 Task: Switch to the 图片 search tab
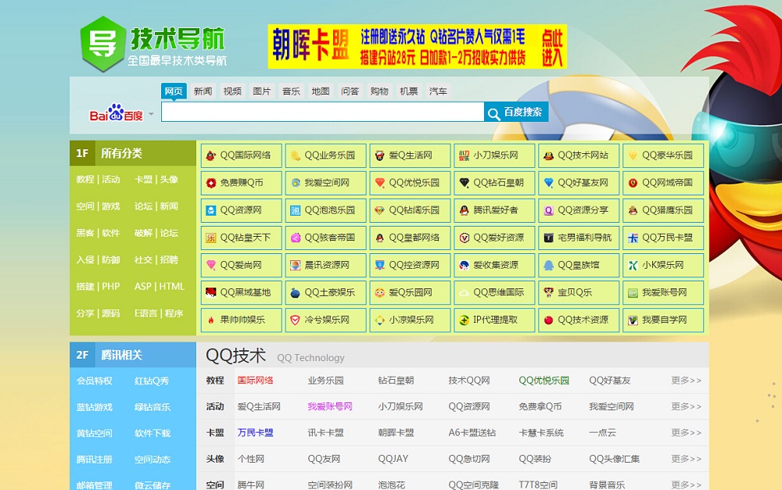tap(262, 91)
